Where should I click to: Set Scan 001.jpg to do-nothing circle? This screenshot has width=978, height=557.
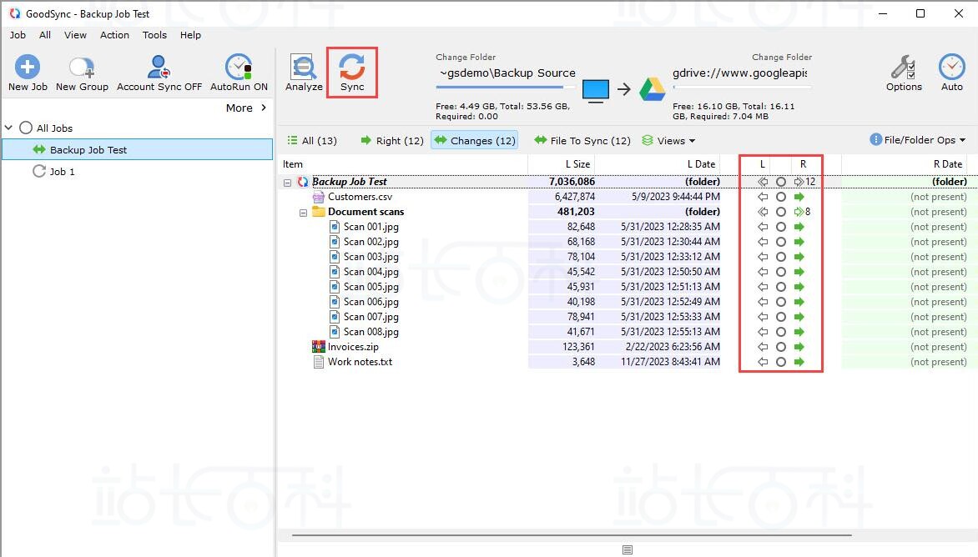(781, 227)
